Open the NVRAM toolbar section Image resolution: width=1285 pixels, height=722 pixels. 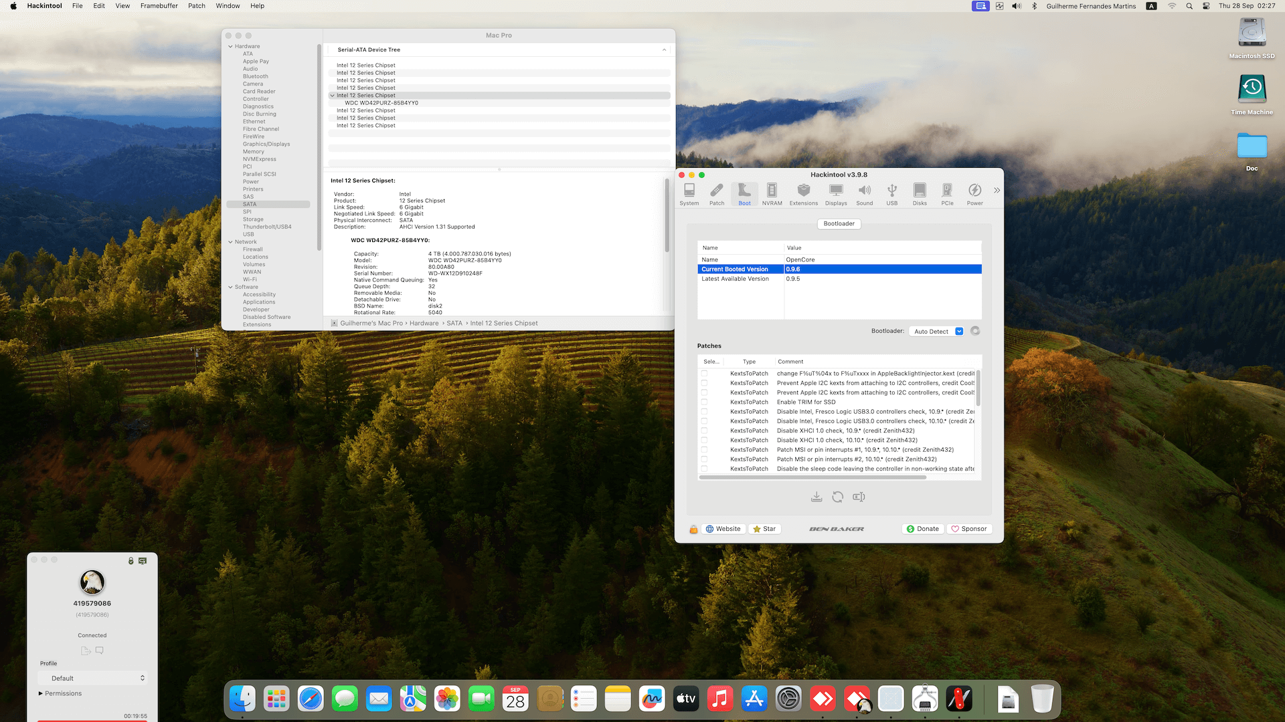(x=772, y=194)
